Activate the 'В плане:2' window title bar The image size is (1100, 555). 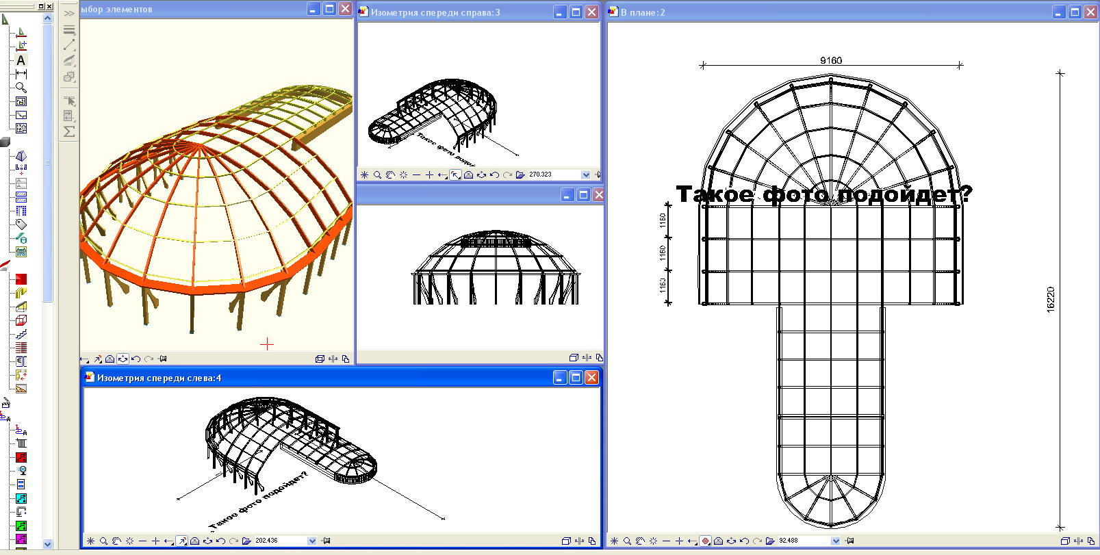tap(828, 12)
